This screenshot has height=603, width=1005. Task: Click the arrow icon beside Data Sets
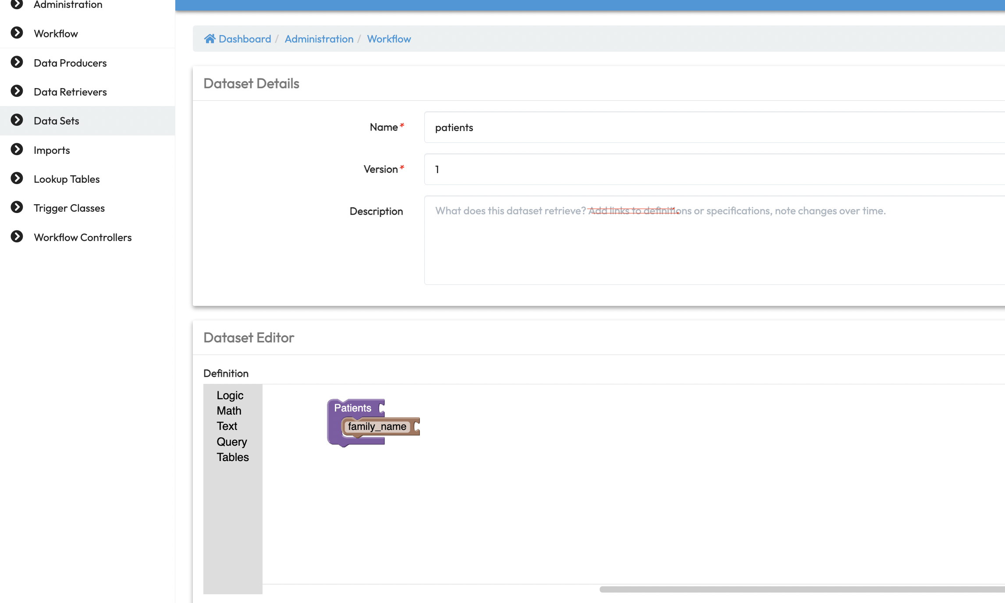[17, 120]
